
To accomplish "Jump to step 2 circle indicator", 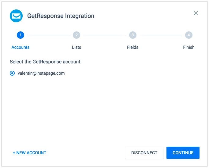I will coord(77,35).
